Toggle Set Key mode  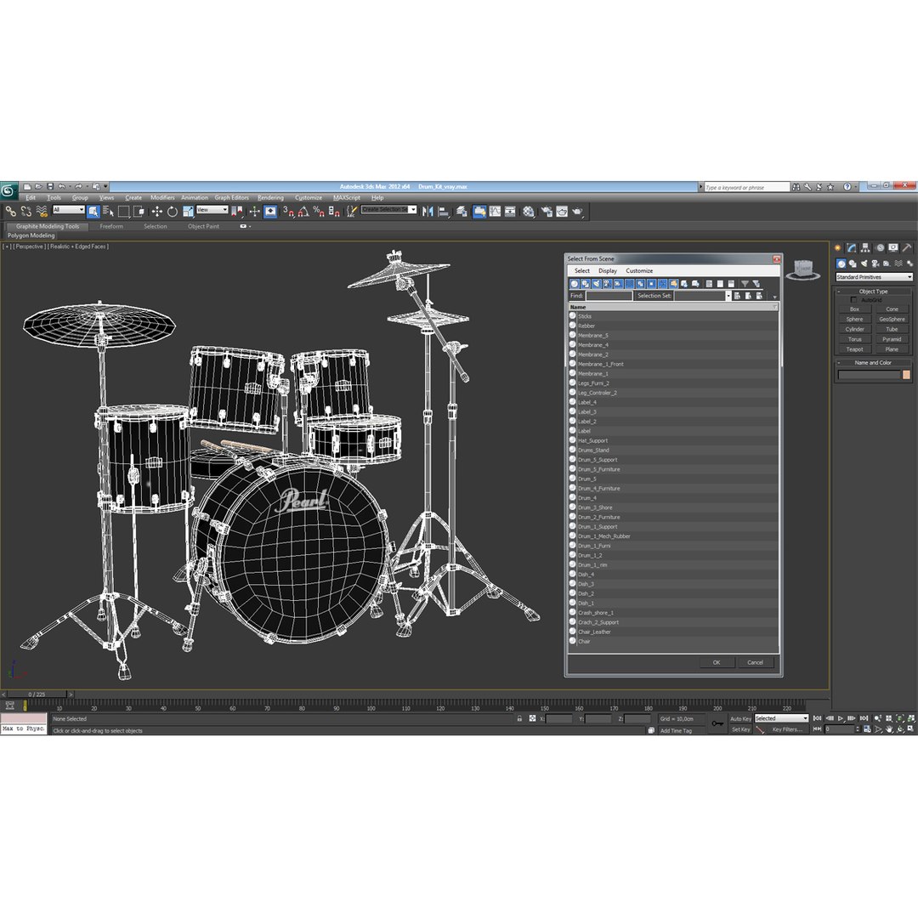pos(740,729)
